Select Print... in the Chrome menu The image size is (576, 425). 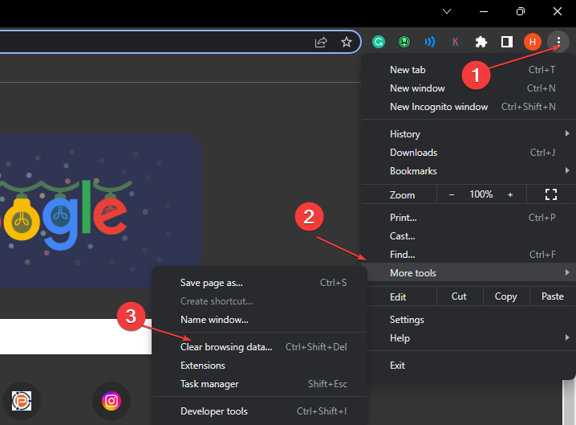click(x=469, y=218)
